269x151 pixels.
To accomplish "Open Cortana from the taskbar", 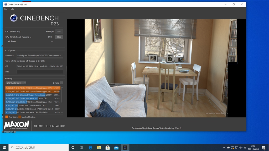I will pyautogui.click(x=73, y=147).
